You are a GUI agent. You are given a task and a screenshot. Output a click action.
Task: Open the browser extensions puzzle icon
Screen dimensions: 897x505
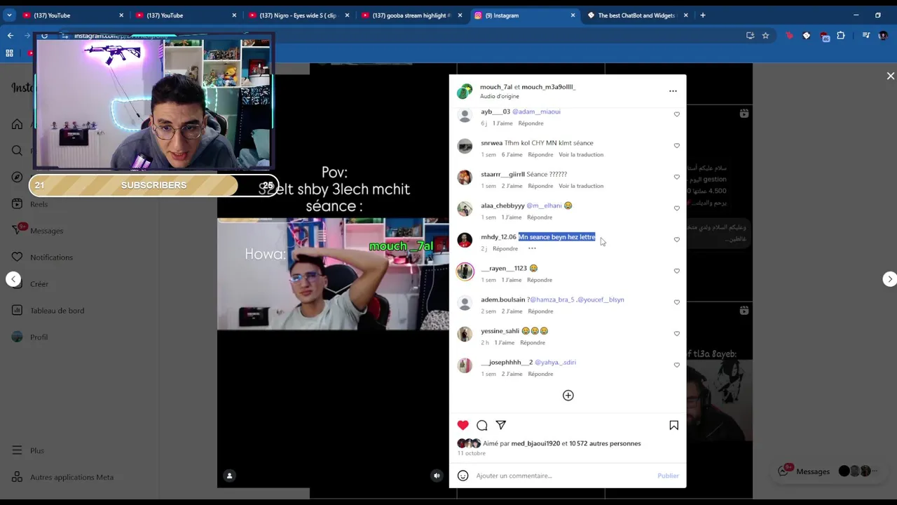tap(841, 35)
